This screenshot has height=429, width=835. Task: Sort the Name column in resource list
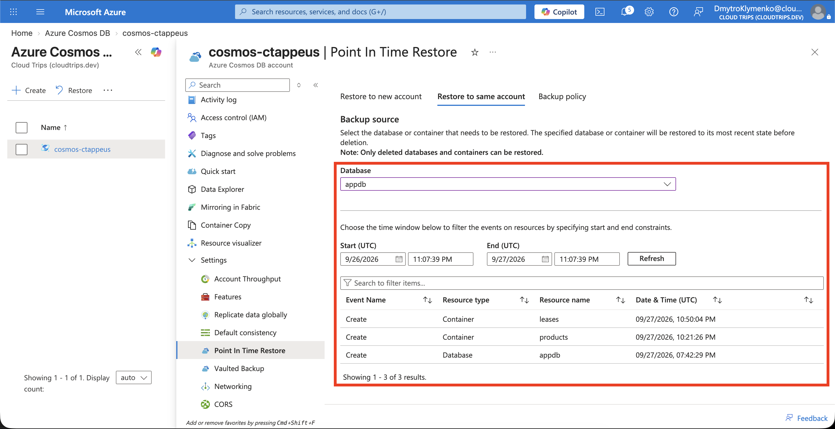click(x=54, y=127)
